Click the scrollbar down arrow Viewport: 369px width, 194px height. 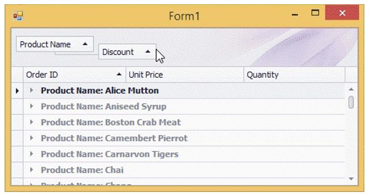coord(351,179)
